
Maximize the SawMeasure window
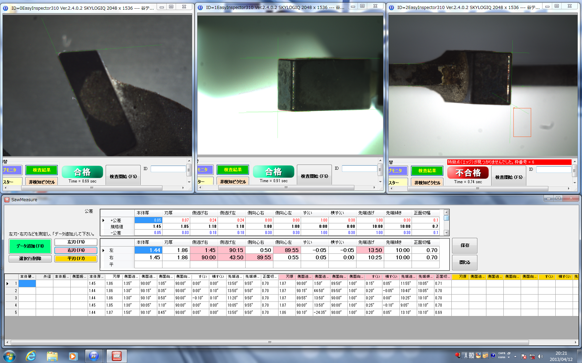[558, 198]
